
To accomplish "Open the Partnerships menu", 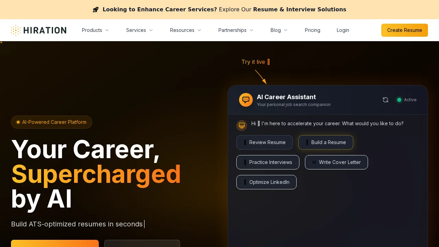I will point(236,30).
